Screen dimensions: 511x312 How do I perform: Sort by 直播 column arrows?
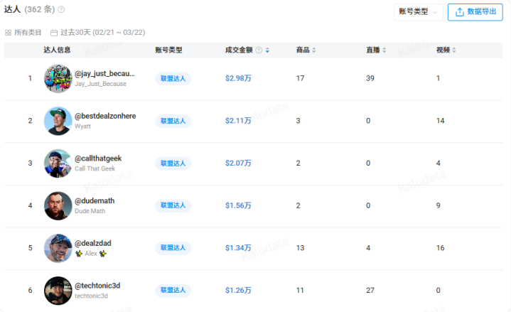point(384,50)
